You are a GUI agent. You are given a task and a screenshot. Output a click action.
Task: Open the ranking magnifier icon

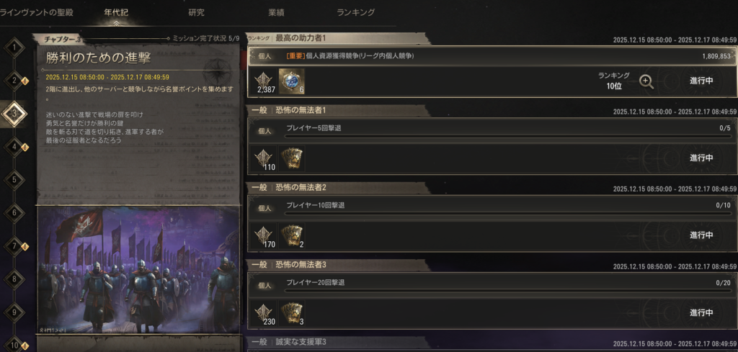click(x=646, y=82)
